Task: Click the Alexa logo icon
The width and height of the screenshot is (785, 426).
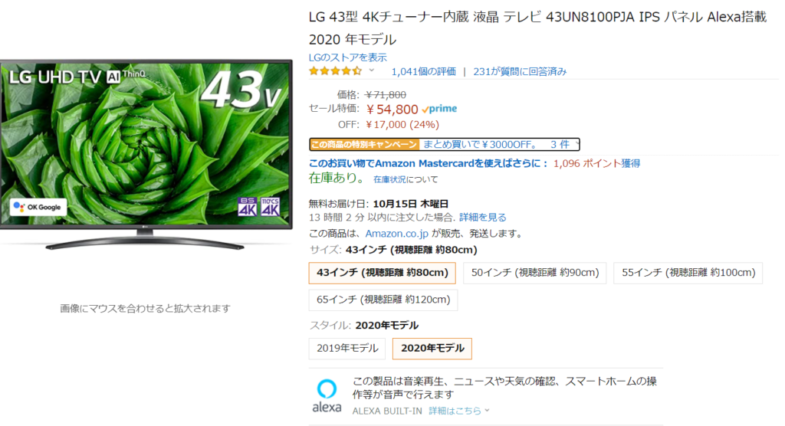Action: coord(327,395)
